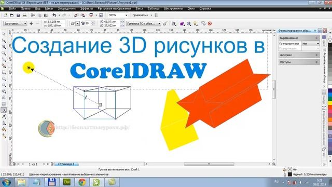Open the Инструменты menu
Viewport: 332px width, 187px height.
[x=173, y=9]
